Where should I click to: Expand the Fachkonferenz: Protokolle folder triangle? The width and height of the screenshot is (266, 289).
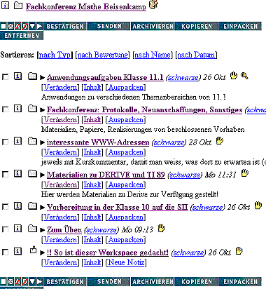(42, 110)
